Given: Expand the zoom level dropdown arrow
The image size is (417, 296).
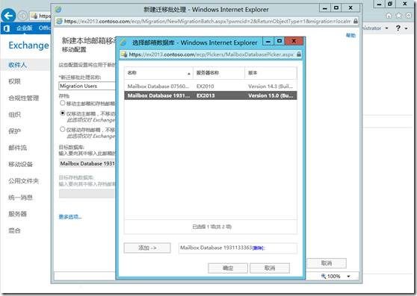Looking at the screenshot, I should tap(348, 277).
